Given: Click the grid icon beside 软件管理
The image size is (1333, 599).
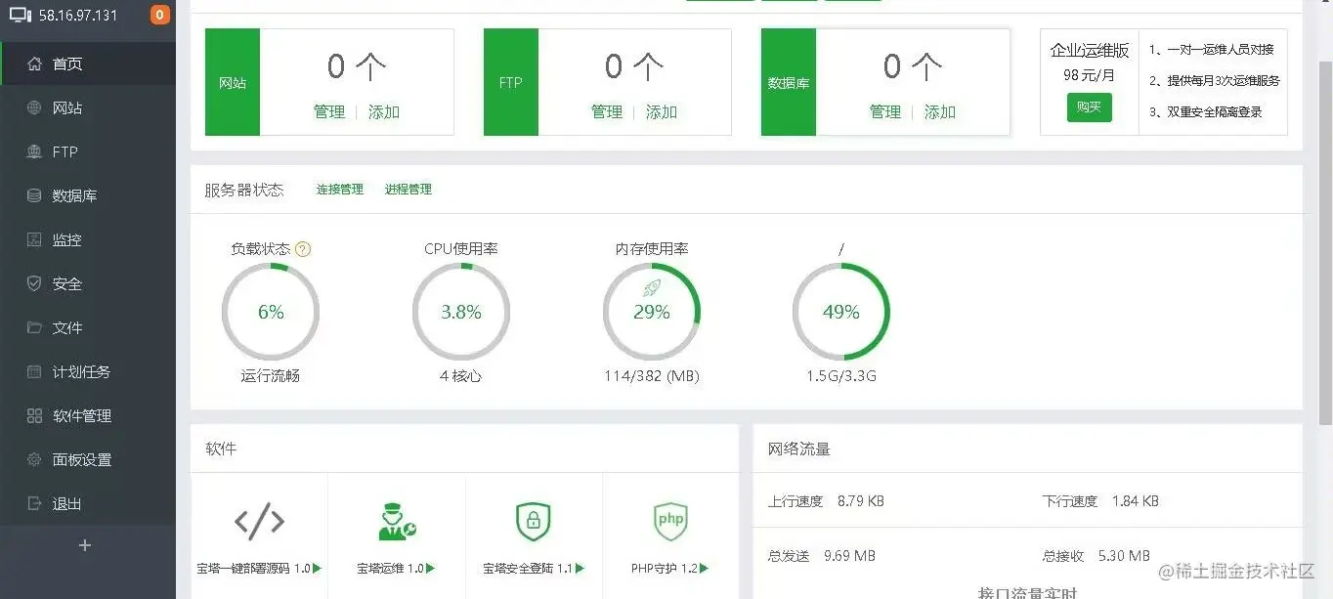Looking at the screenshot, I should coord(34,415).
